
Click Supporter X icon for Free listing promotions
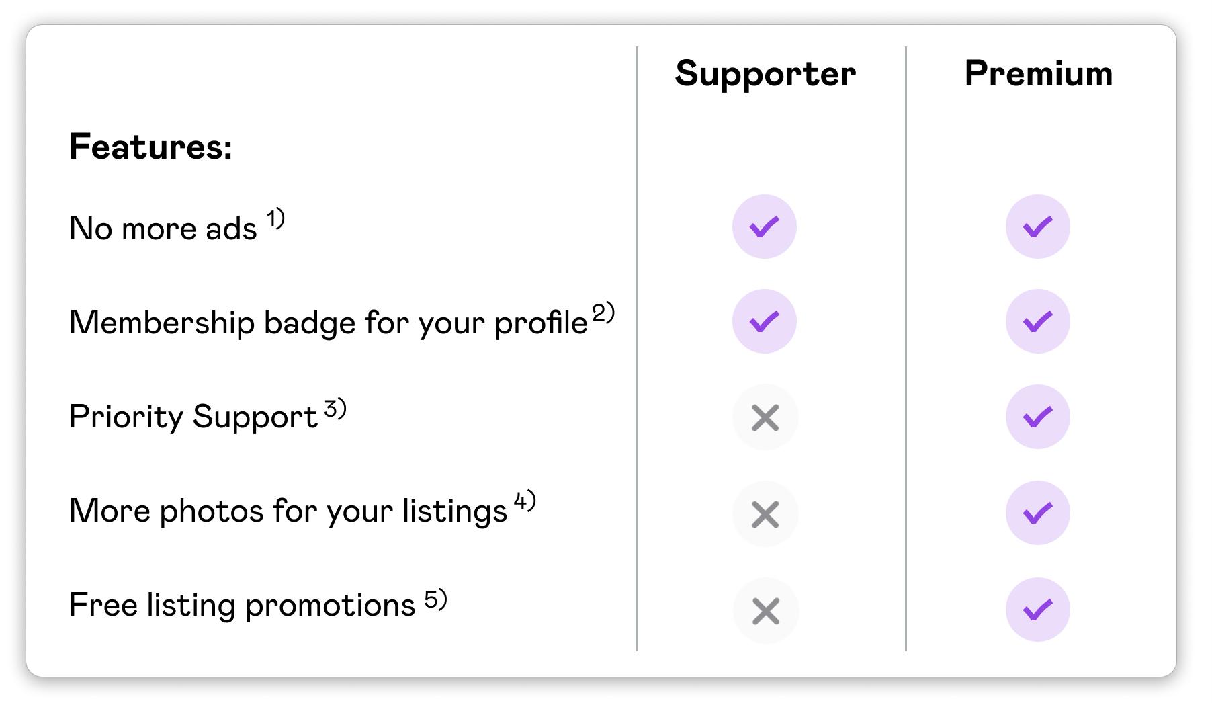[x=765, y=611]
